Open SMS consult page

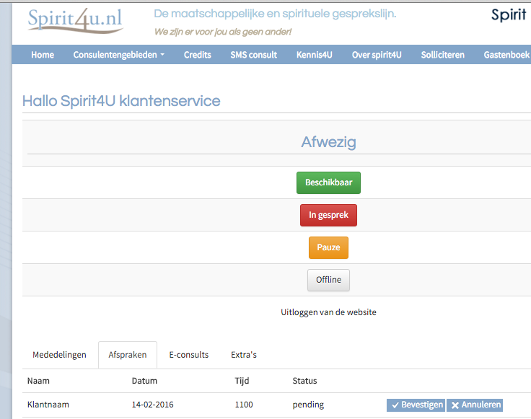[x=254, y=55]
